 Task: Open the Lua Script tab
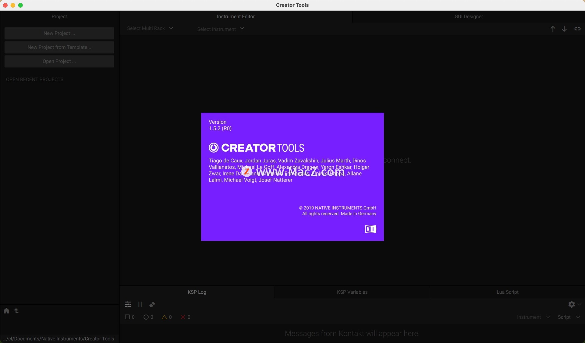pos(507,292)
